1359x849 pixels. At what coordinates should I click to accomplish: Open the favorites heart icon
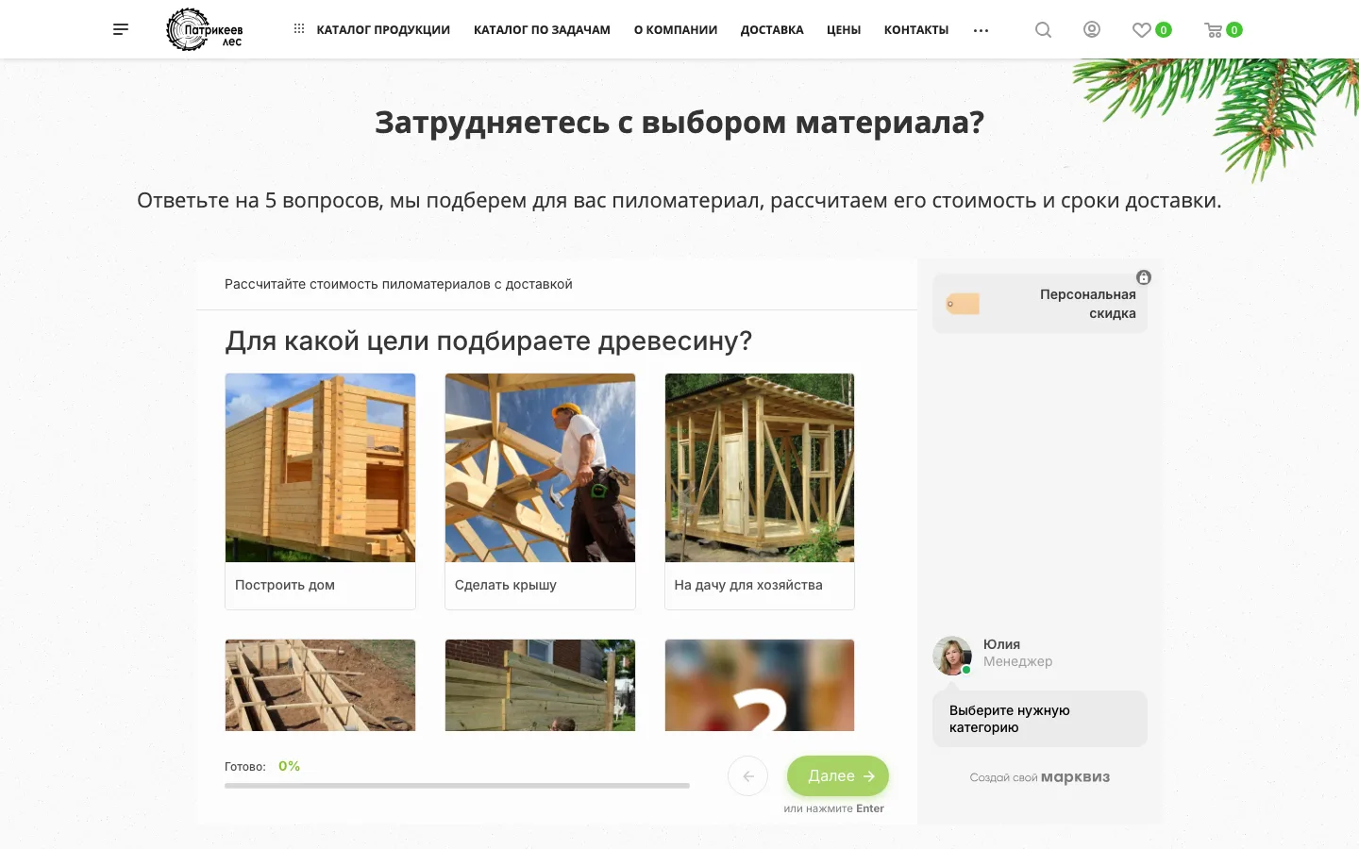pos(1141,30)
